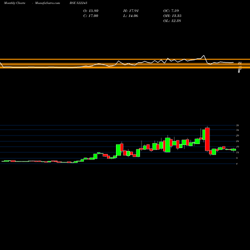Click the MunafaSutra.com label

click(47, 3)
